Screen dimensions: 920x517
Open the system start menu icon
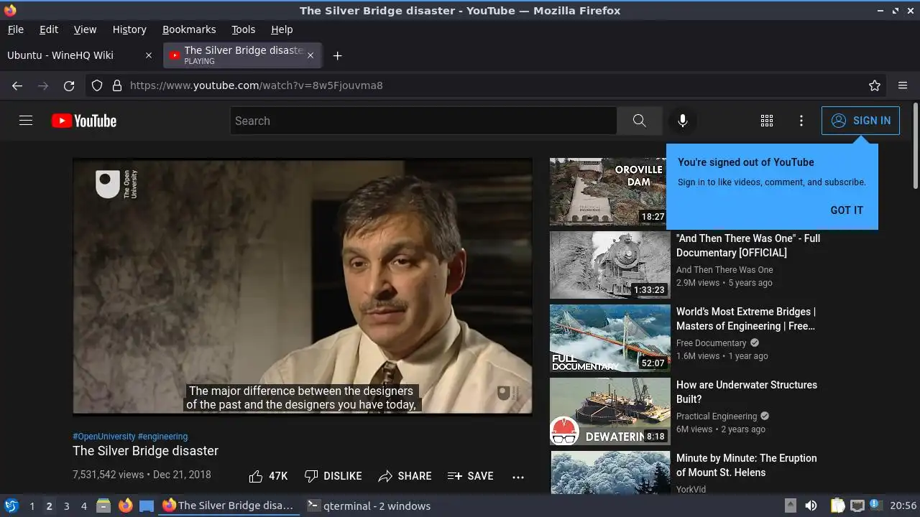point(11,506)
